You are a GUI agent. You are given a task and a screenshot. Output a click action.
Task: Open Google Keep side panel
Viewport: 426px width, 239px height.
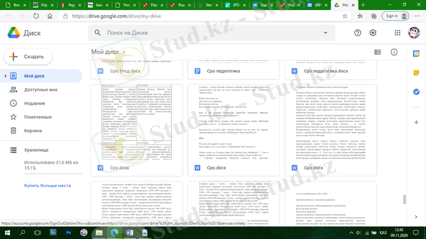[416, 73]
